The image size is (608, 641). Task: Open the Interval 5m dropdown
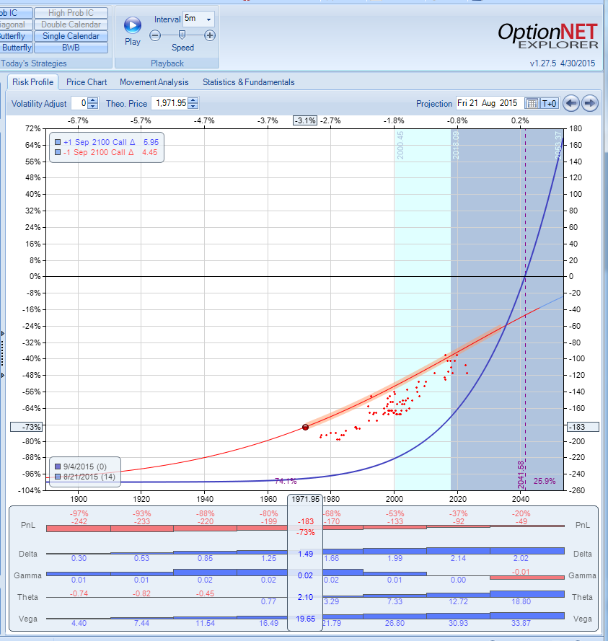pos(208,19)
